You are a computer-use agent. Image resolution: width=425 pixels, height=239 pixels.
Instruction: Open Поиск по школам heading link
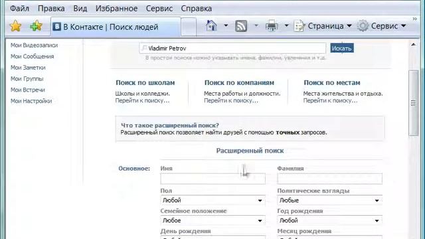click(x=145, y=82)
